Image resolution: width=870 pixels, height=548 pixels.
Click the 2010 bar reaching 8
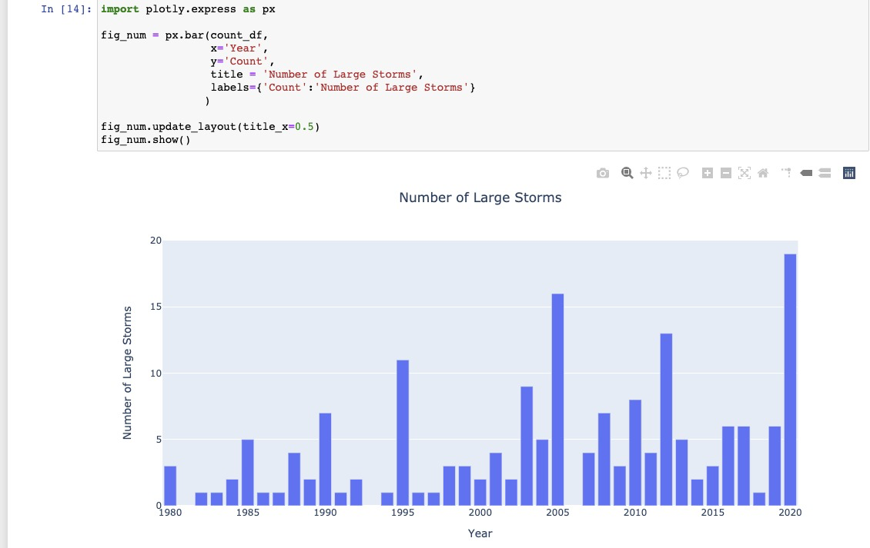(x=635, y=453)
